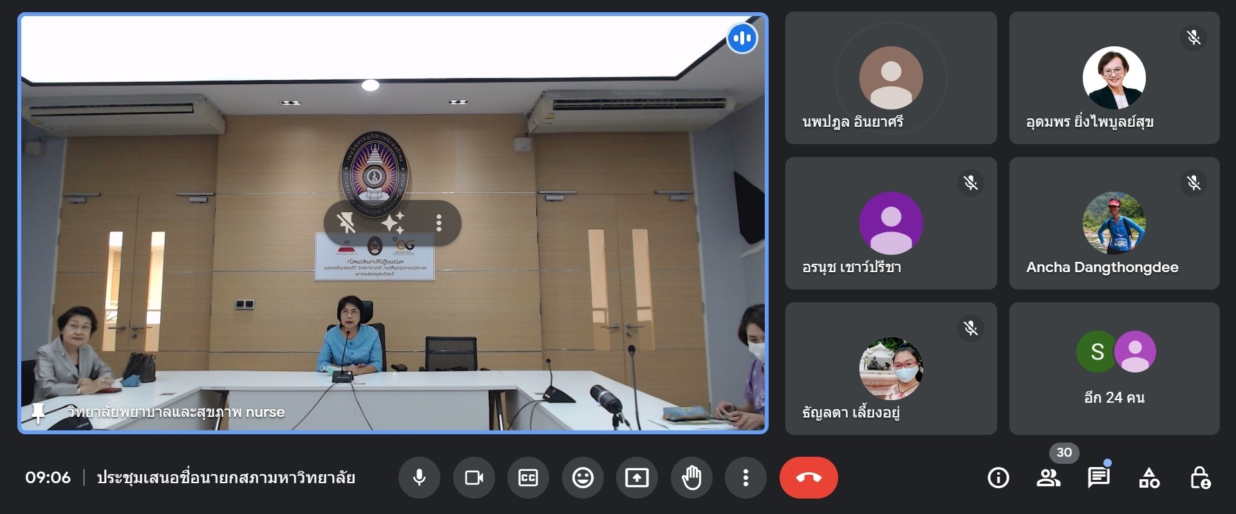Mute the microphone in the call bar
This screenshot has width=1236, height=514.
click(419, 477)
